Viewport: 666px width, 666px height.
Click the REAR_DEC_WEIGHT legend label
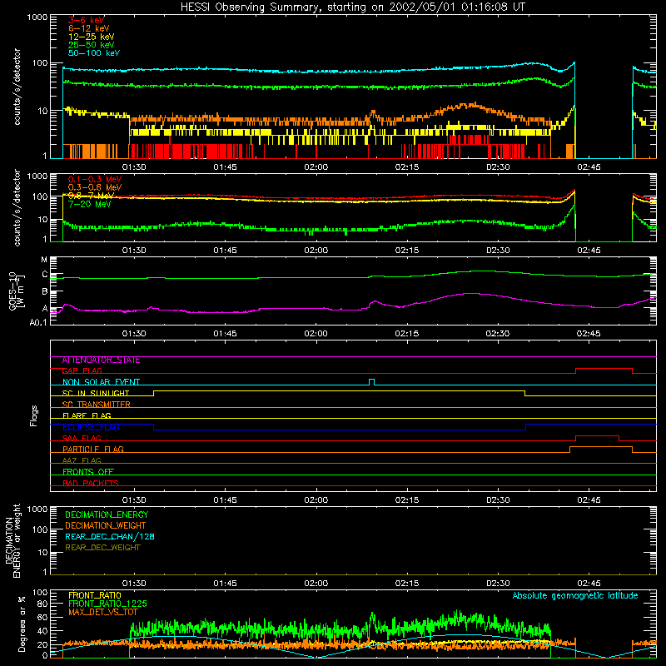102,548
